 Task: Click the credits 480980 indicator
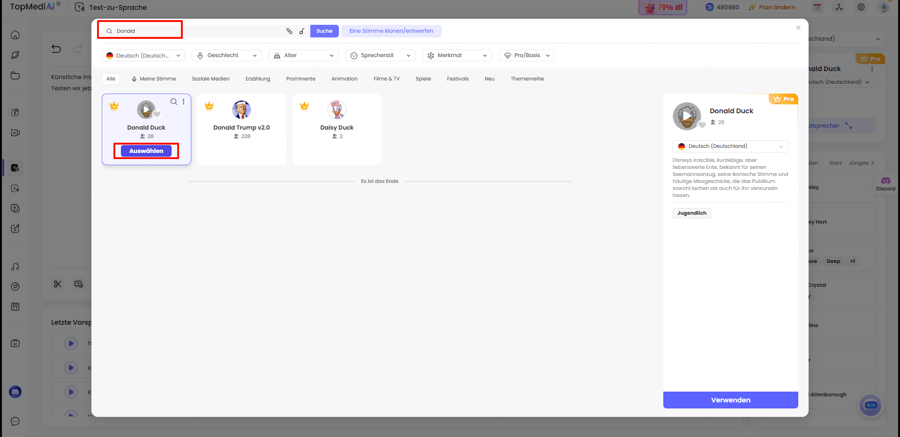click(722, 7)
